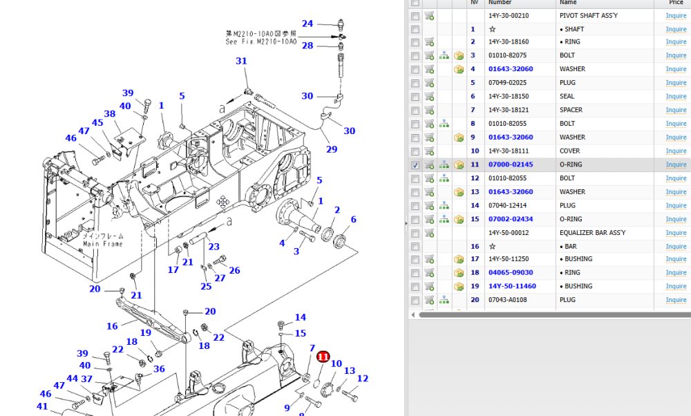Screen dimensions: 691x416
Task: Add EQUALIZER BAR ASS'Y to cart
Action: coord(429,233)
